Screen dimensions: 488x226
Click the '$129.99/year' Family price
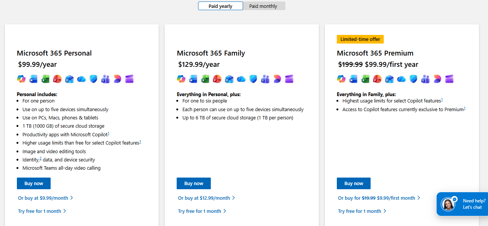[199, 64]
